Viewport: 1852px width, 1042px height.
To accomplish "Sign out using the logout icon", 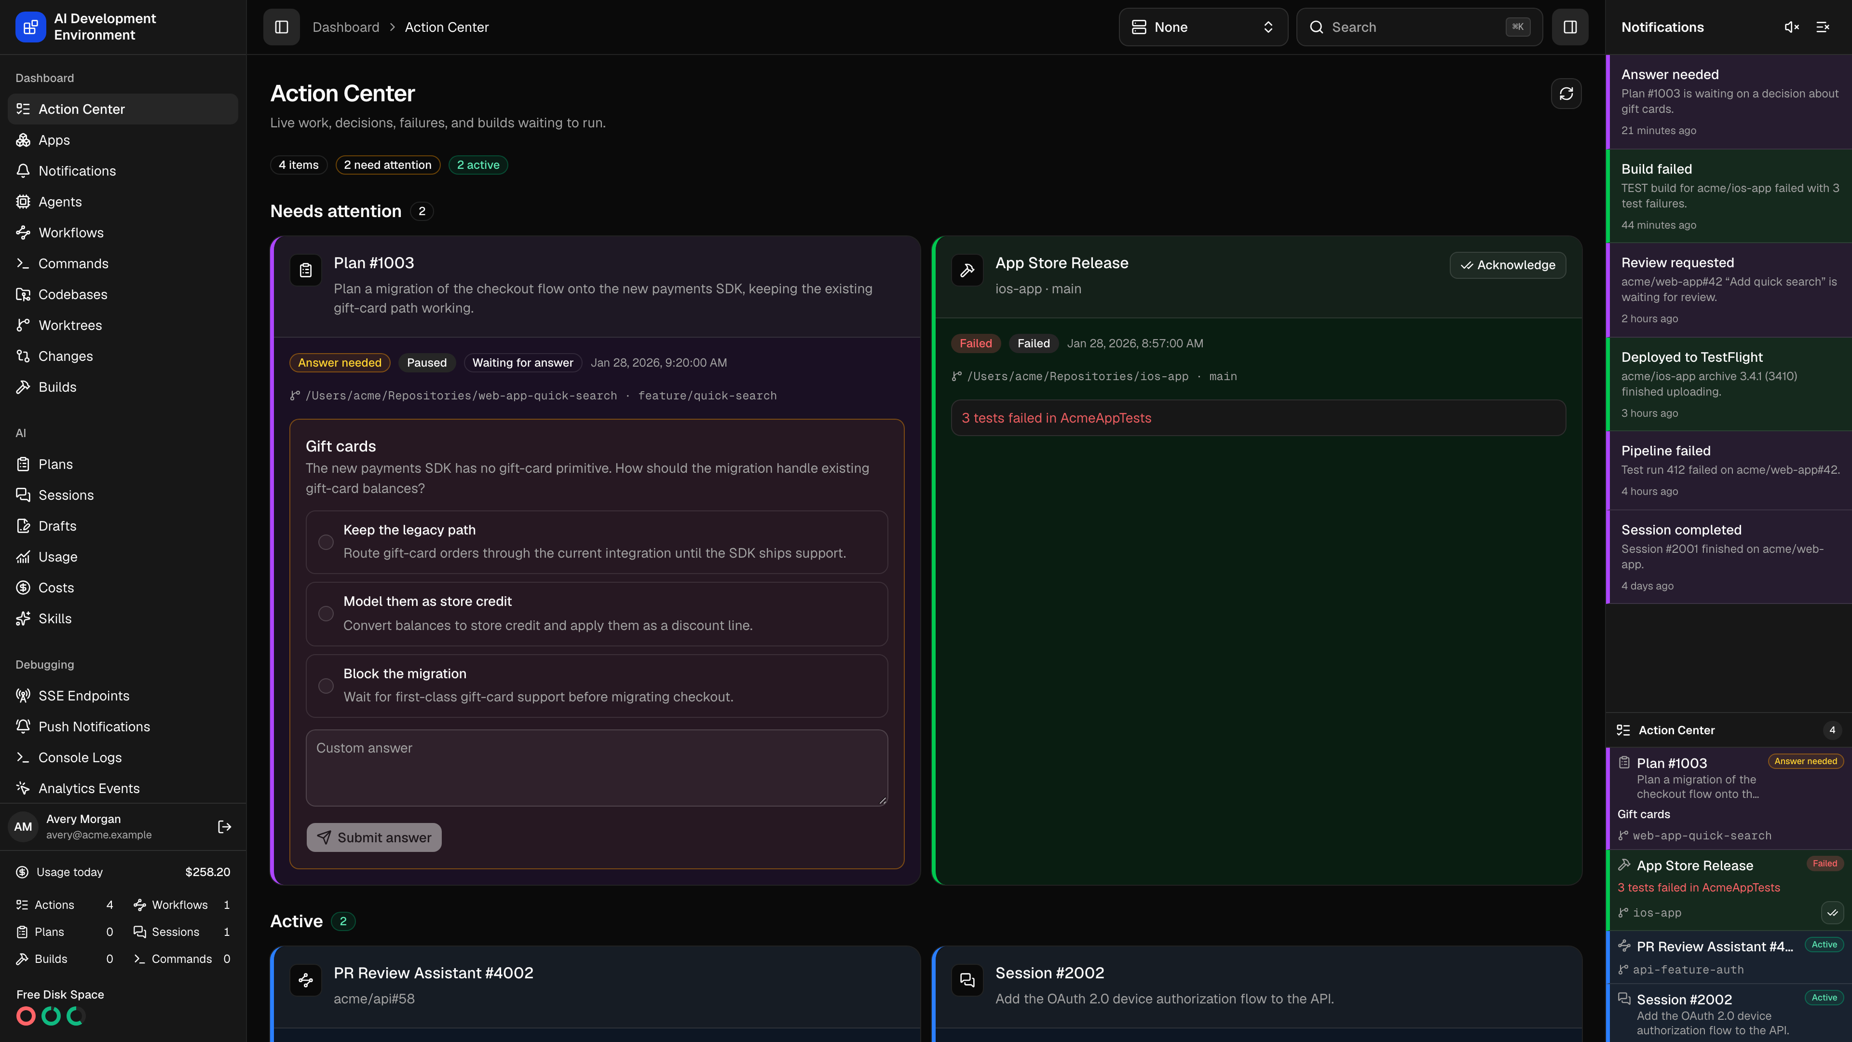I will click(x=224, y=827).
